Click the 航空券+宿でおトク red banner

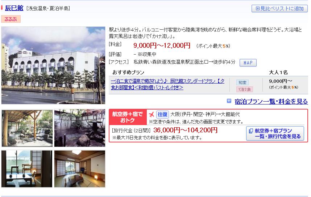(x=128, y=117)
